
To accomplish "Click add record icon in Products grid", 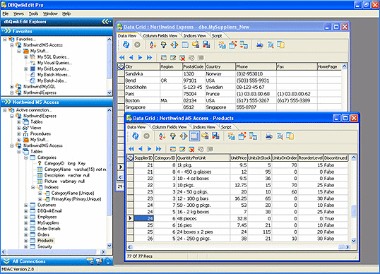I will [173, 149].
